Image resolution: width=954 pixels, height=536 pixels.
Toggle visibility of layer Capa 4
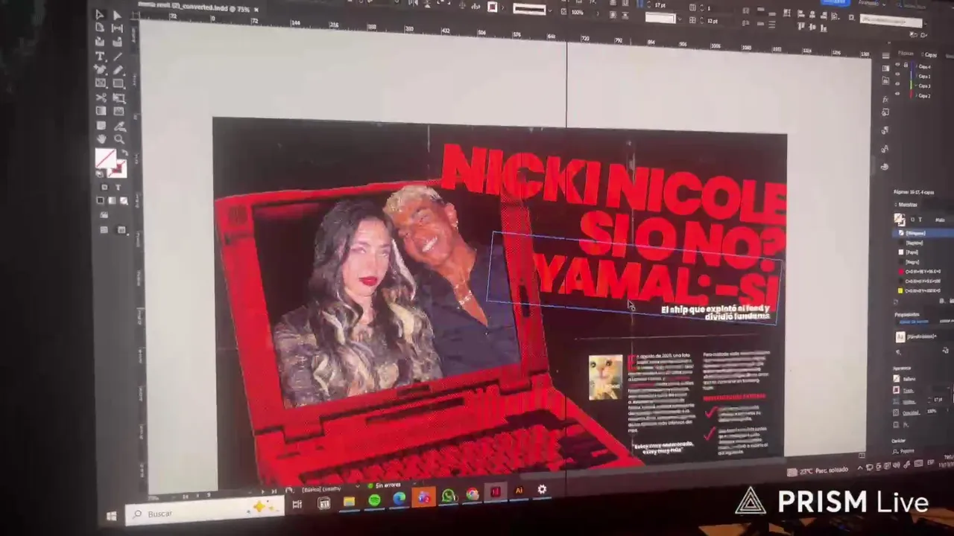[x=897, y=66]
